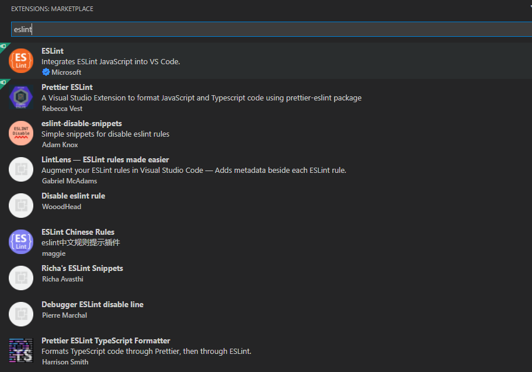The image size is (532, 372).
Task: Click the installed ribbon on Prettier ESLint
Action: pyautogui.click(x=3, y=84)
